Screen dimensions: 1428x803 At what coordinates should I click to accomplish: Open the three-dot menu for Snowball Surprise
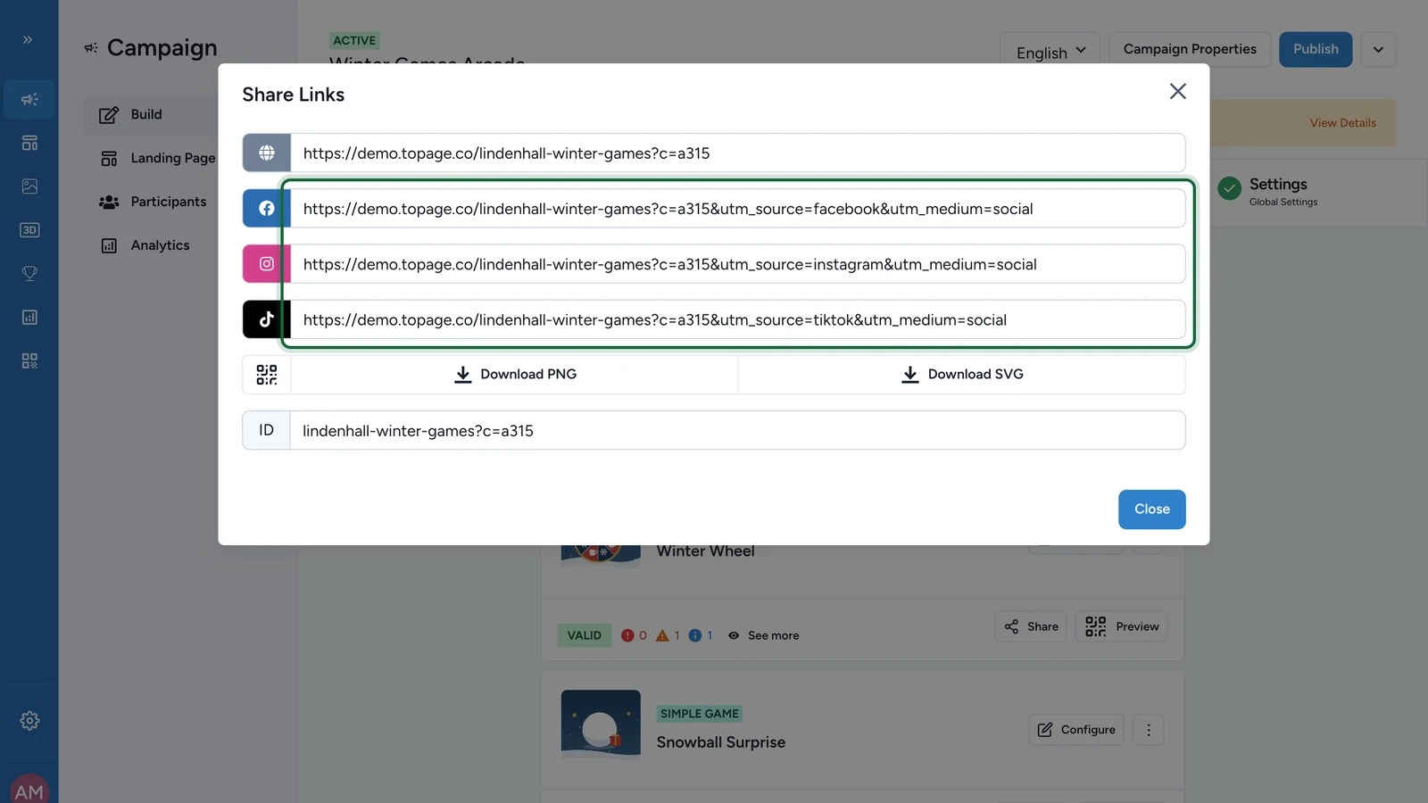point(1149,730)
